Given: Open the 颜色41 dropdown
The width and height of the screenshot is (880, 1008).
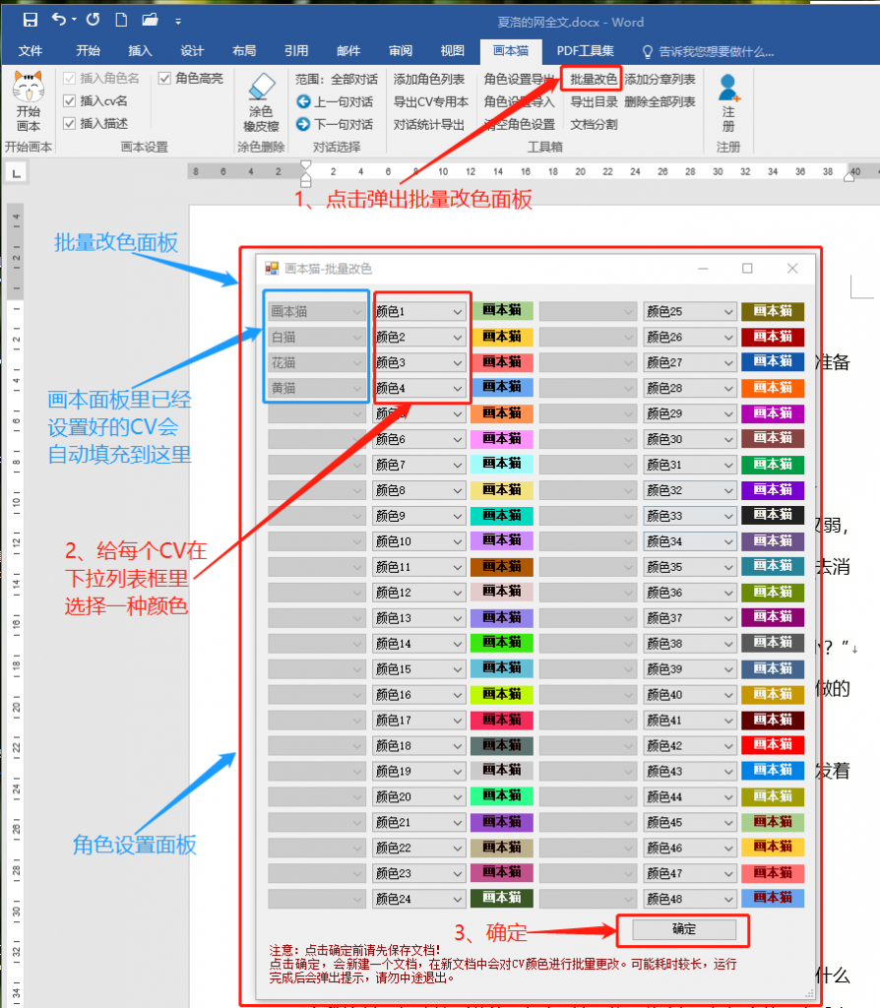Looking at the screenshot, I should pos(690,720).
